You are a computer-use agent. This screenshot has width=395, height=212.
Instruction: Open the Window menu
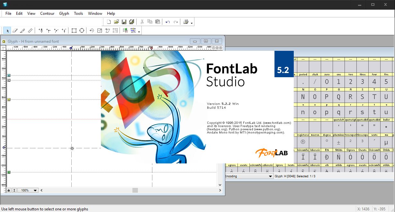(95, 14)
